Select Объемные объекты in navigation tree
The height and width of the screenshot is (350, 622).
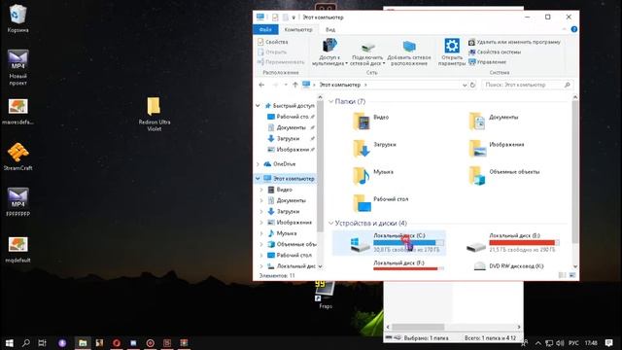coord(293,244)
